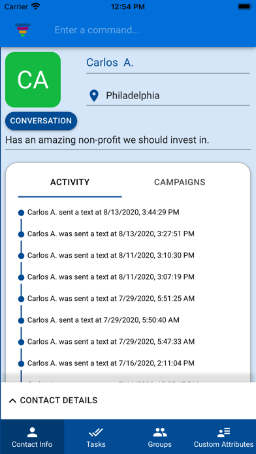This screenshot has width=256, height=454.
Task: Tap the green CA avatar
Action: (x=33, y=80)
